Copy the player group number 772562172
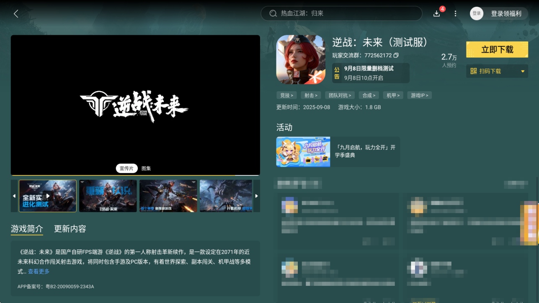Screen dimensions: 539x303 click(396, 55)
